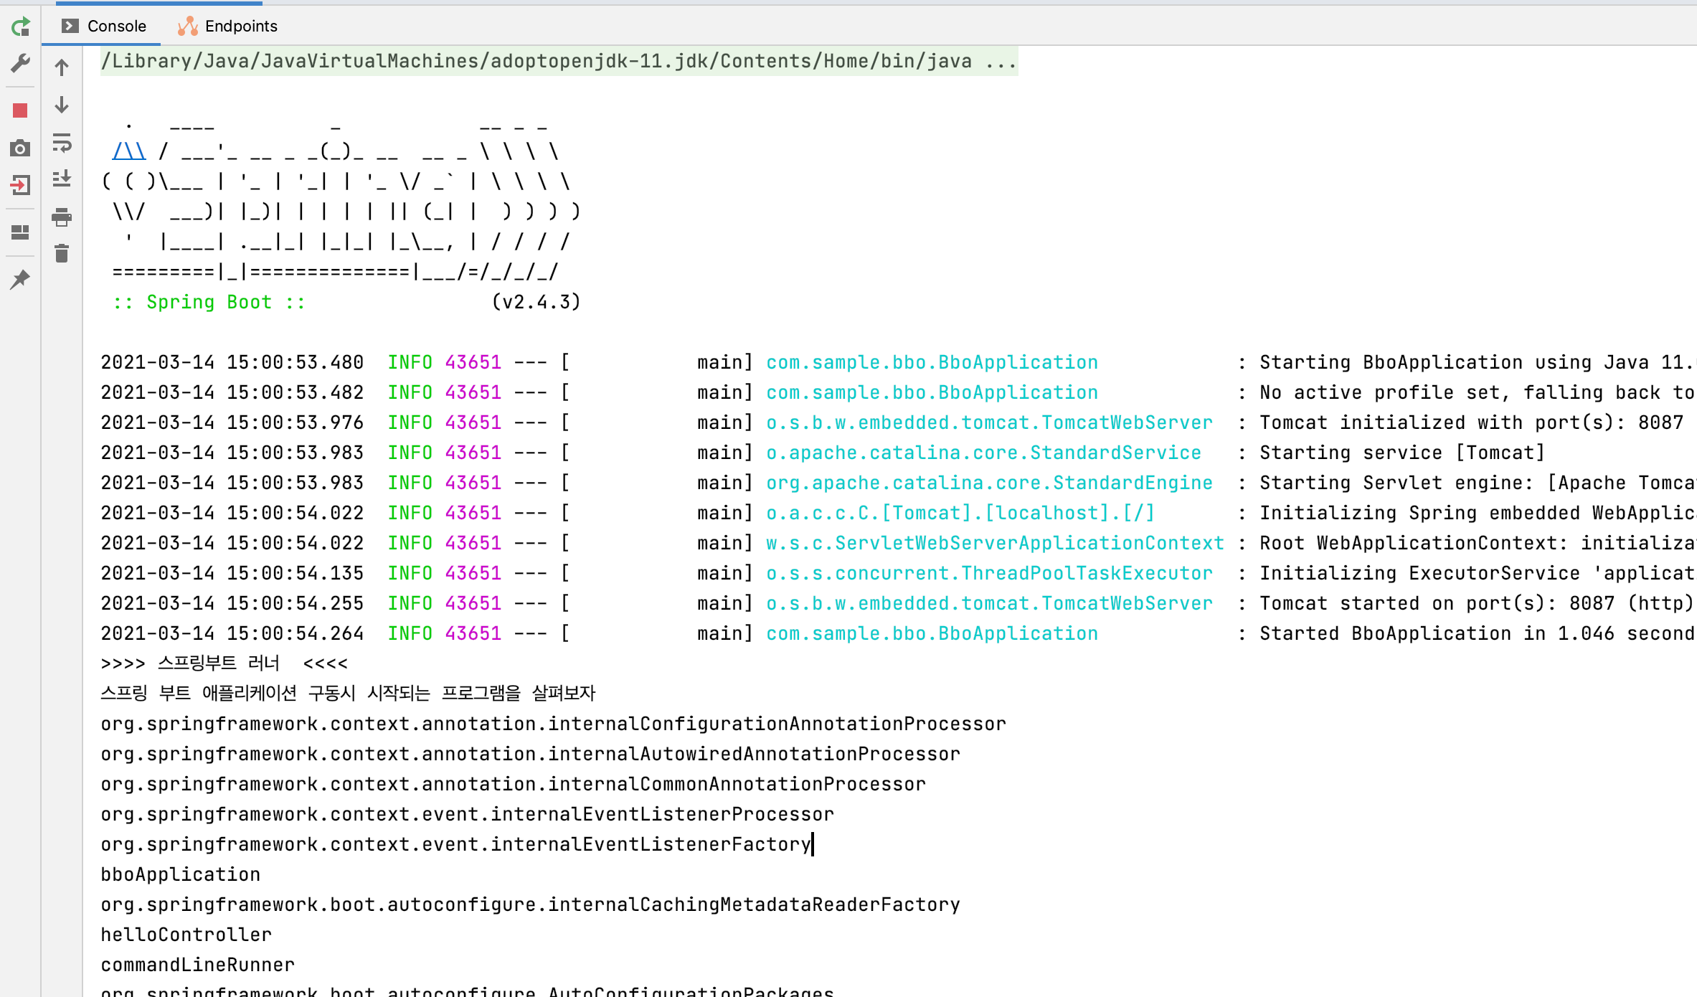Print the console output
1697x997 pixels.
click(62, 217)
